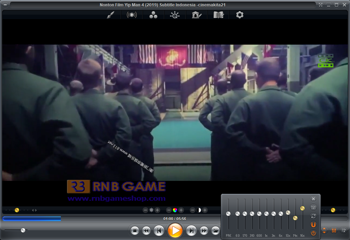Toggle the orange up-down arrows control bar button
Screen dimensions: 350x240
point(324,230)
